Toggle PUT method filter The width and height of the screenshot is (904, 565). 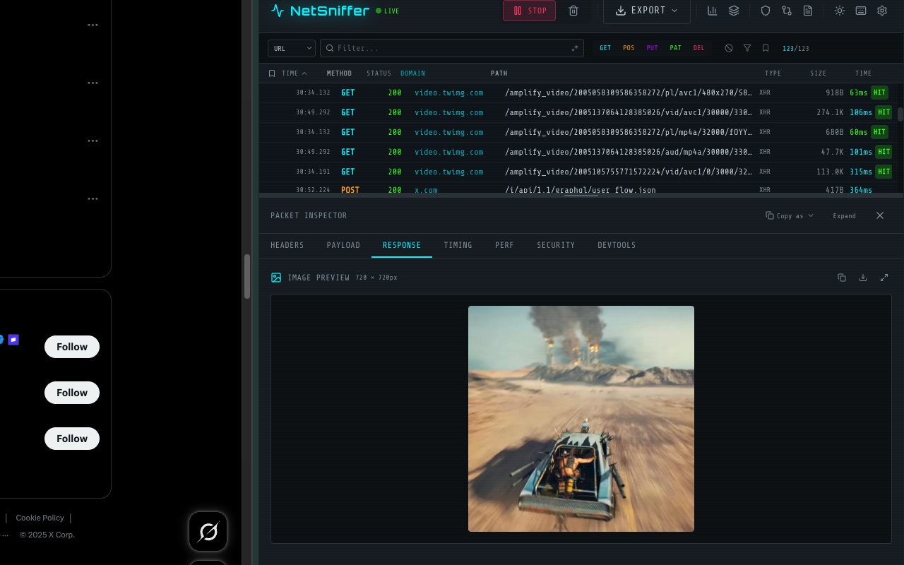(652, 48)
